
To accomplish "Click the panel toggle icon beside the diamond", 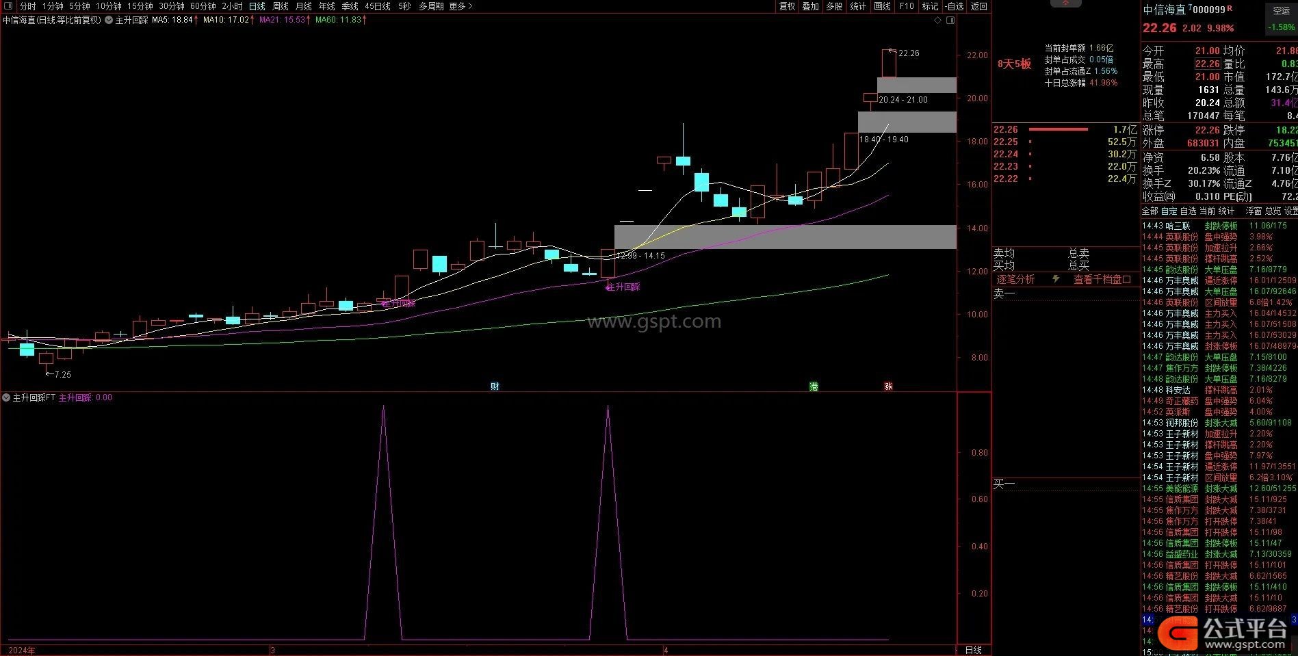I will 950,21.
